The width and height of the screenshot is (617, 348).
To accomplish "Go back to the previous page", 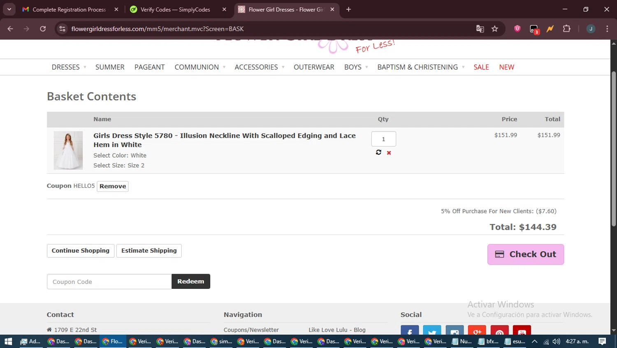I will (10, 29).
